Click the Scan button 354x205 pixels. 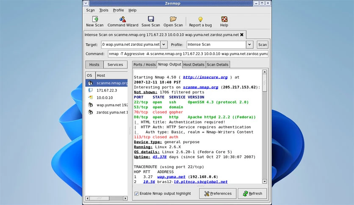(263, 45)
